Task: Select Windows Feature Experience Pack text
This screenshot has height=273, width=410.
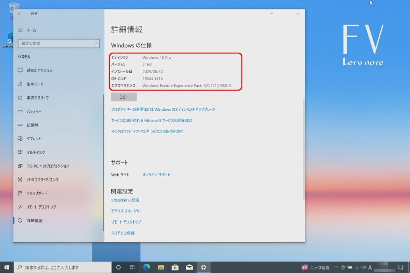Action: (x=187, y=86)
